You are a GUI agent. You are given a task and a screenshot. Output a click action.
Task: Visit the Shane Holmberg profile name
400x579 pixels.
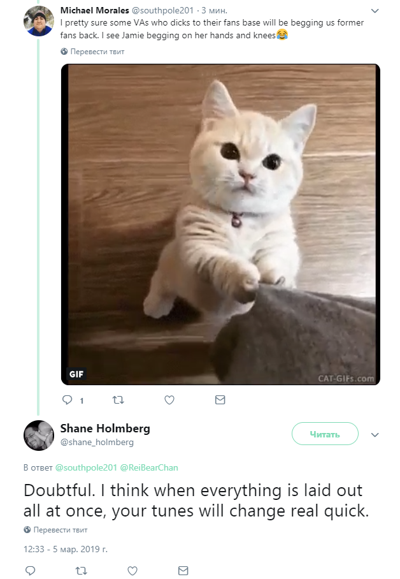pos(105,429)
